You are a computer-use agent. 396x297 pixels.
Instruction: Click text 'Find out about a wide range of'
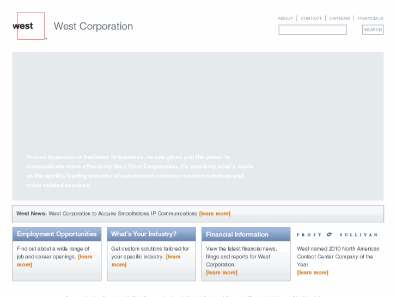tap(53, 248)
